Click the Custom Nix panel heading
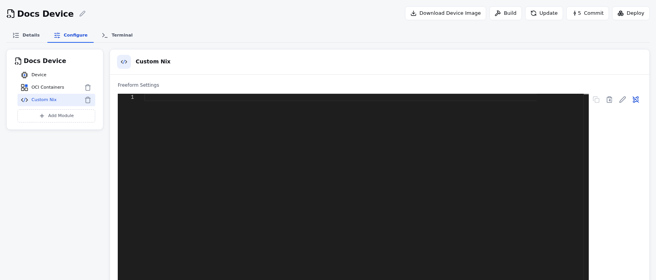 point(153,62)
